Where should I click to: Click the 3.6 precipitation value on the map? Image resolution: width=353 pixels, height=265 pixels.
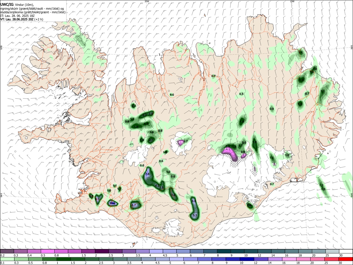pyautogui.click(x=173, y=195)
